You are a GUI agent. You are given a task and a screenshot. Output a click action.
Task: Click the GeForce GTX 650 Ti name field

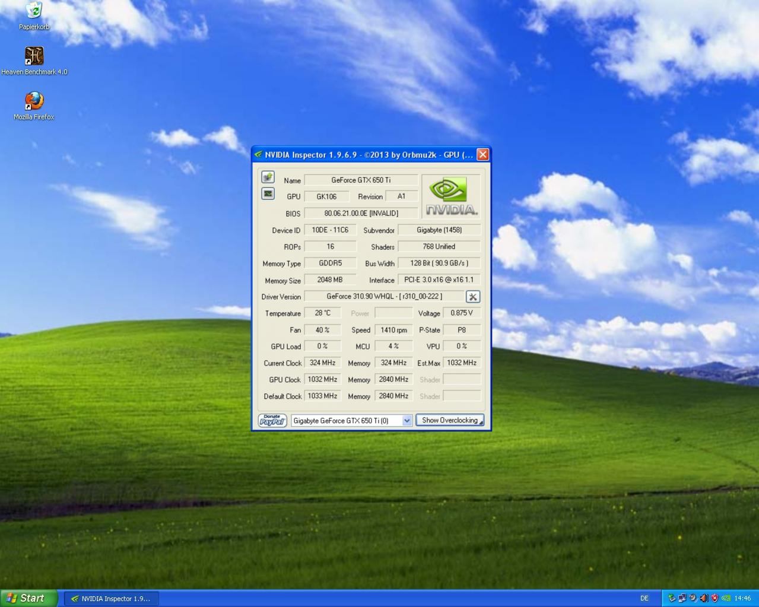pyautogui.click(x=361, y=180)
